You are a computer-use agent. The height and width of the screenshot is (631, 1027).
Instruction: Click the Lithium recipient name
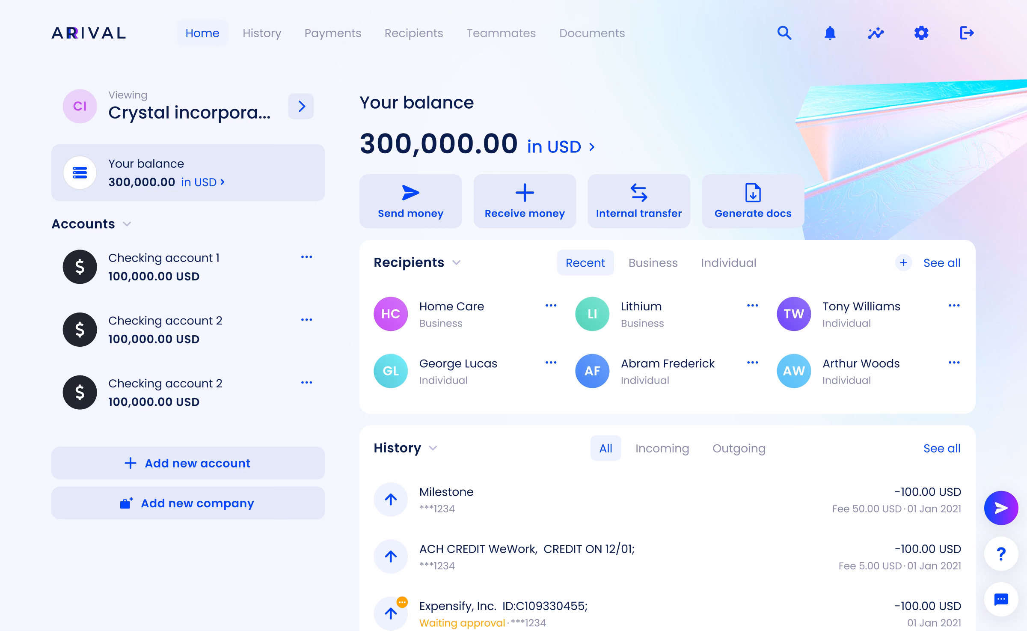[641, 306]
